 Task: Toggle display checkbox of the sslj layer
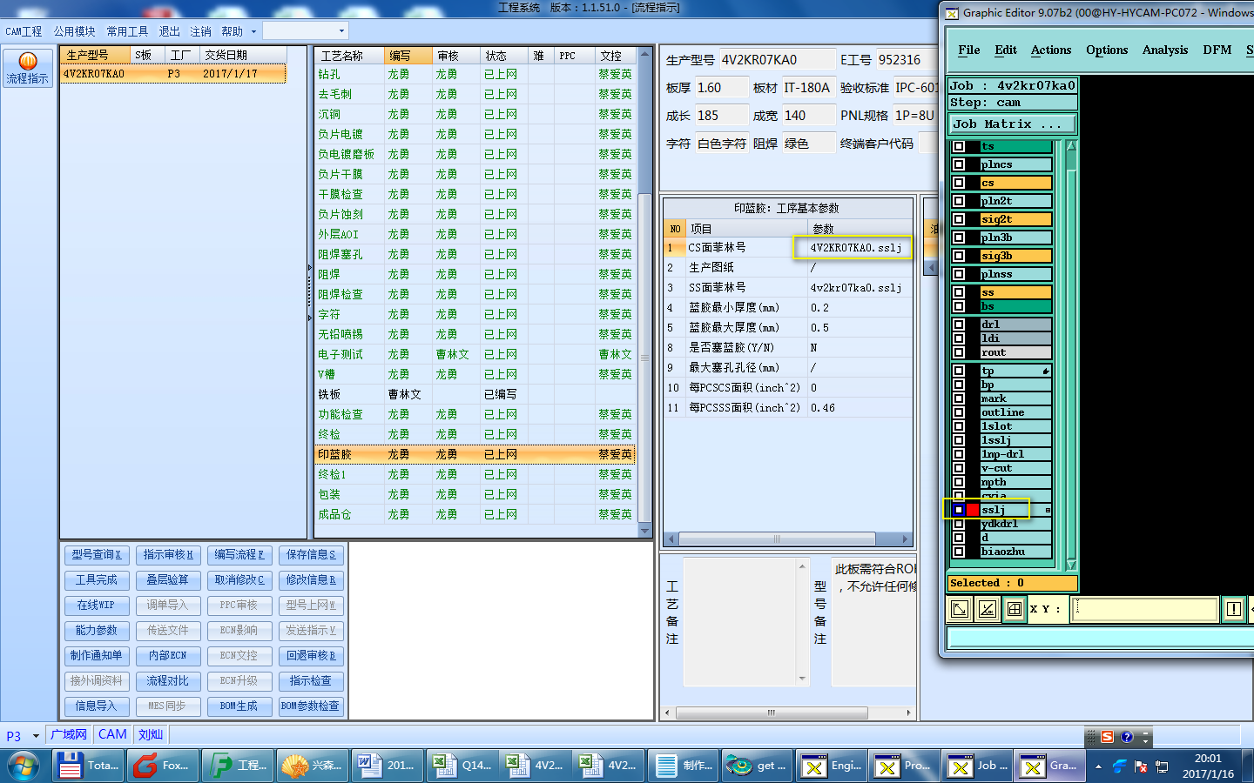(959, 510)
